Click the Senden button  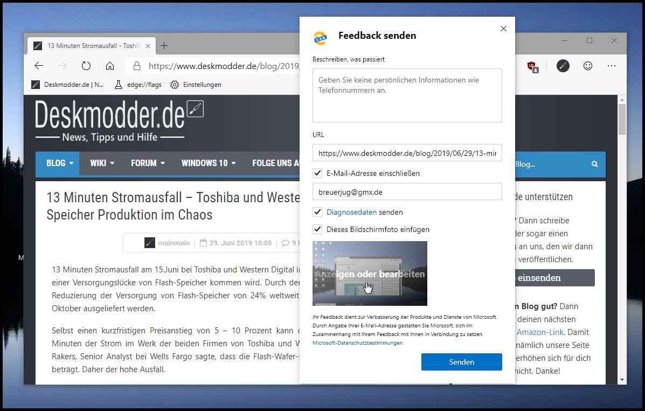coord(462,362)
